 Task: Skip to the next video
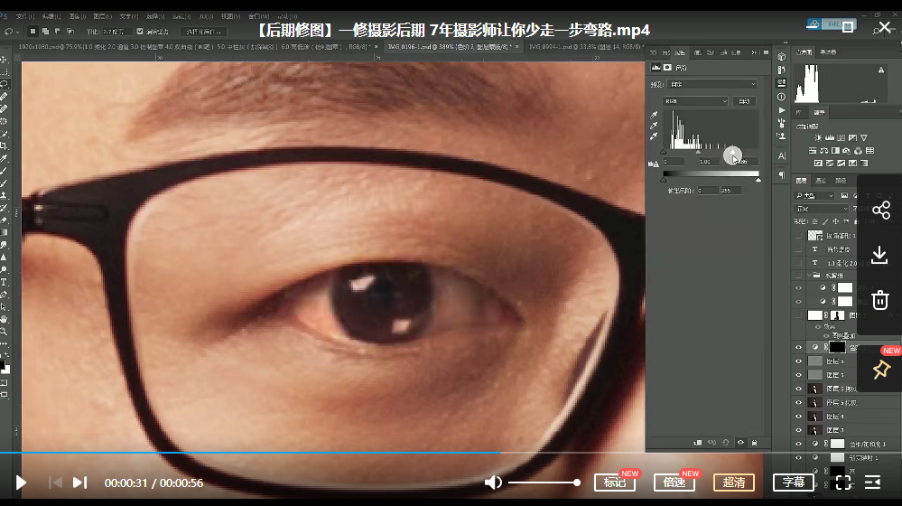point(80,483)
